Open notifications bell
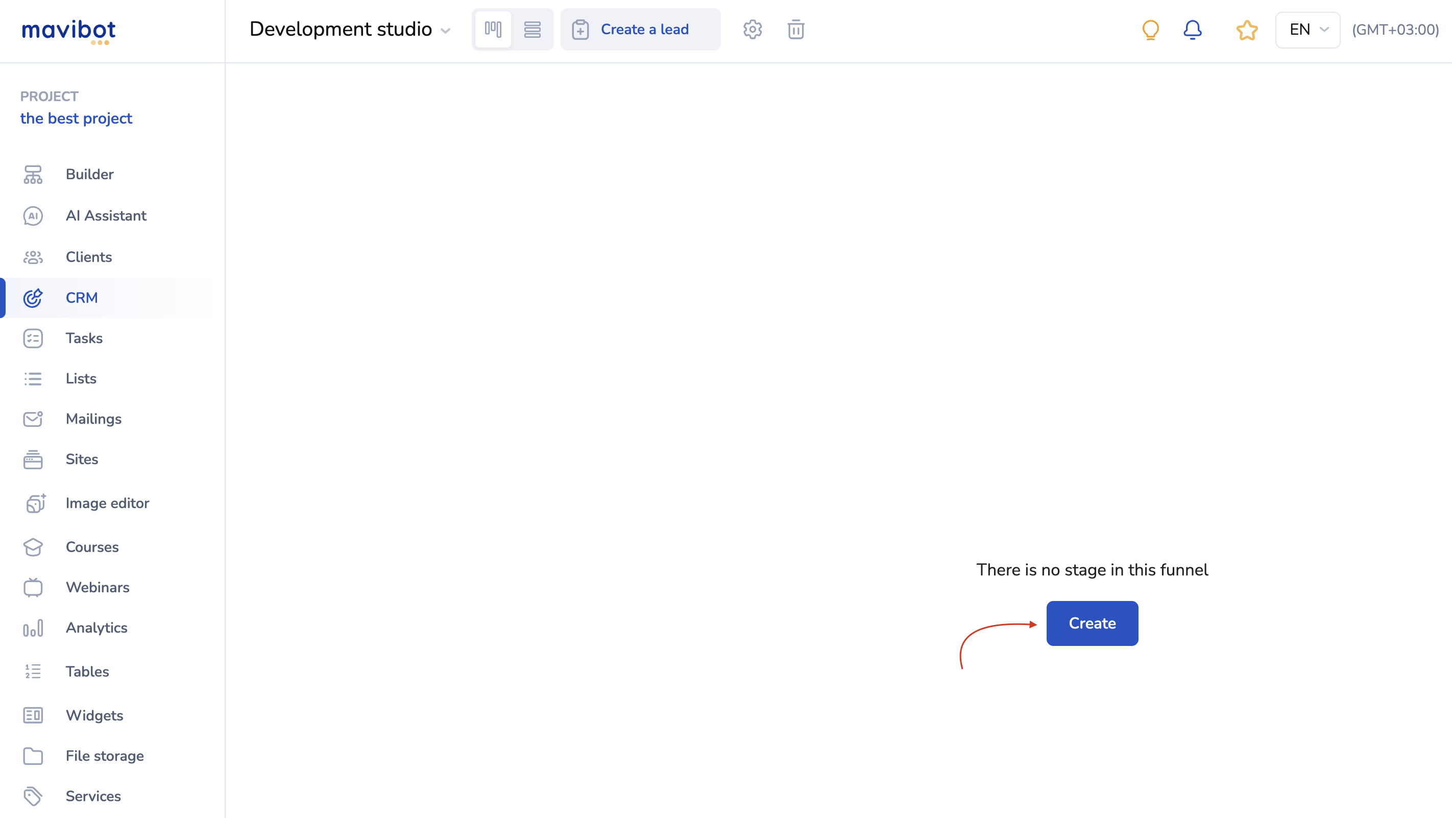 [1192, 29]
